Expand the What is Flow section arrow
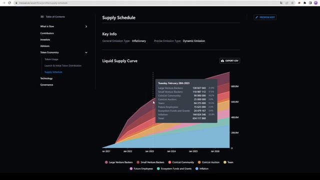The width and height of the screenshot is (320, 180). 86,26
